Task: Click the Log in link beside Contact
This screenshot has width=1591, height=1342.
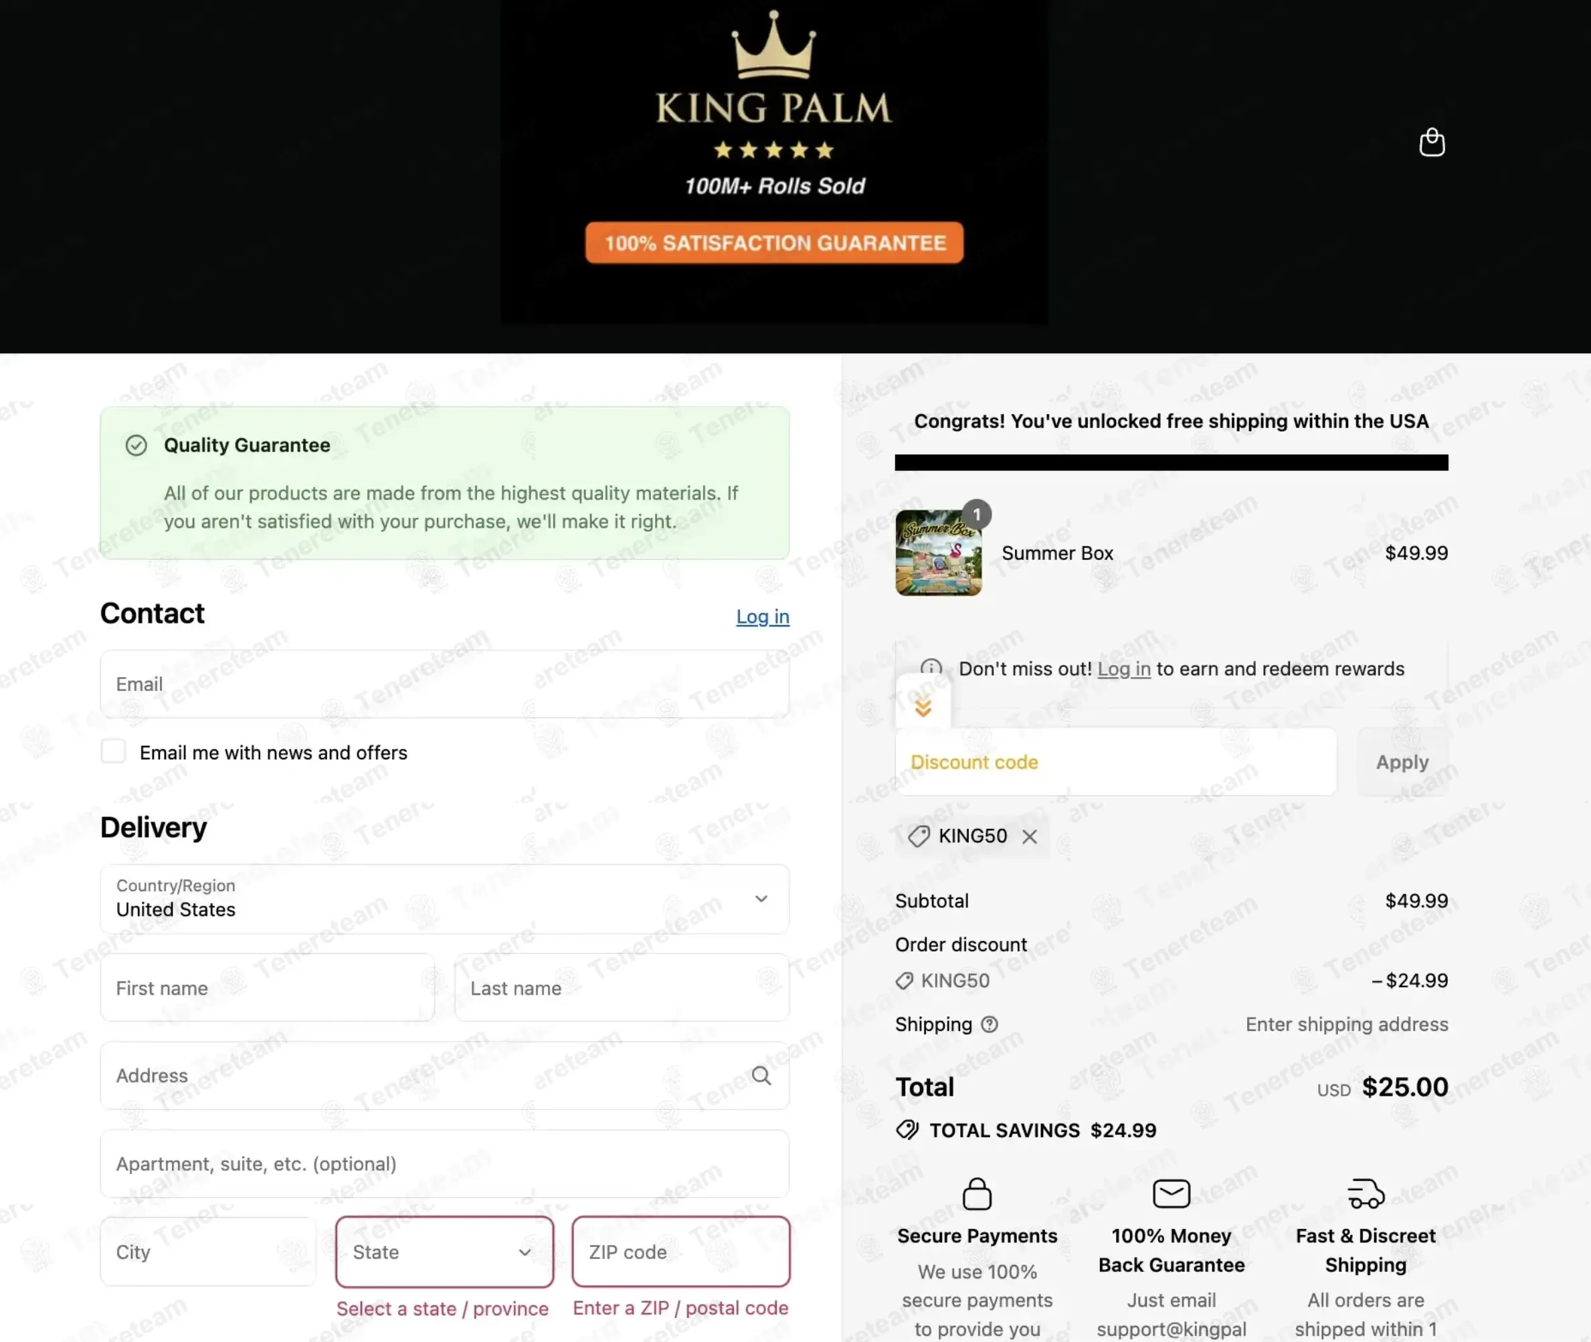Action: pos(763,616)
